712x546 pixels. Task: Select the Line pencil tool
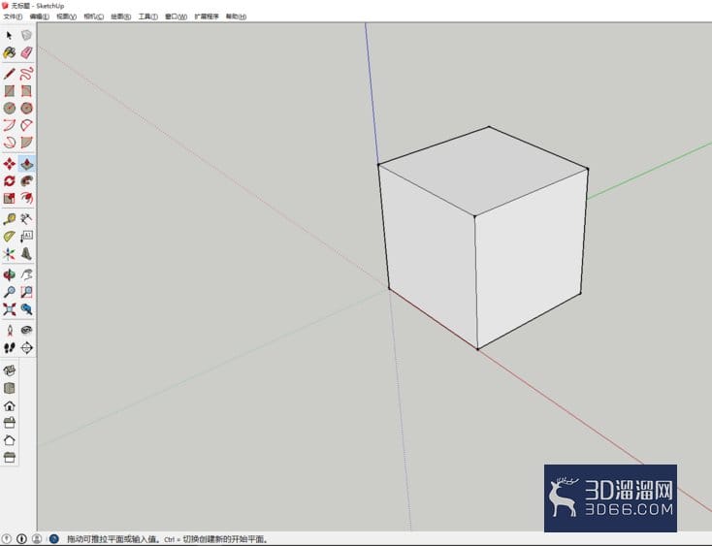[x=9, y=74]
